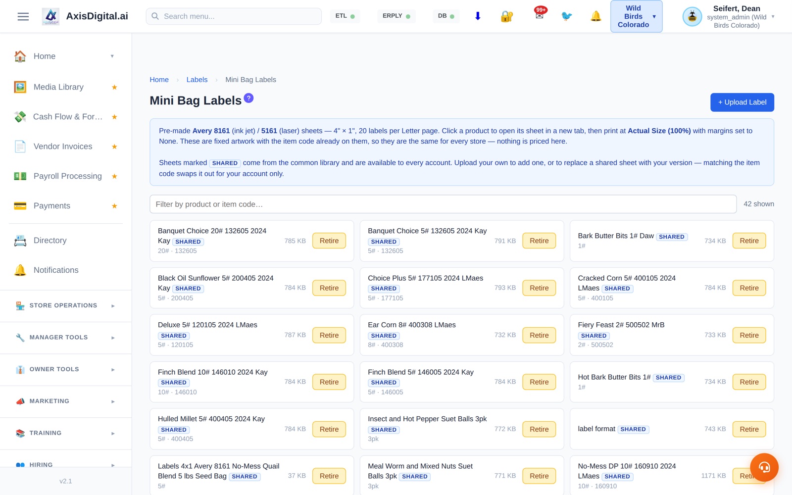The image size is (792, 495).
Task: Expand the Home menu arrow
Action: tap(112, 56)
